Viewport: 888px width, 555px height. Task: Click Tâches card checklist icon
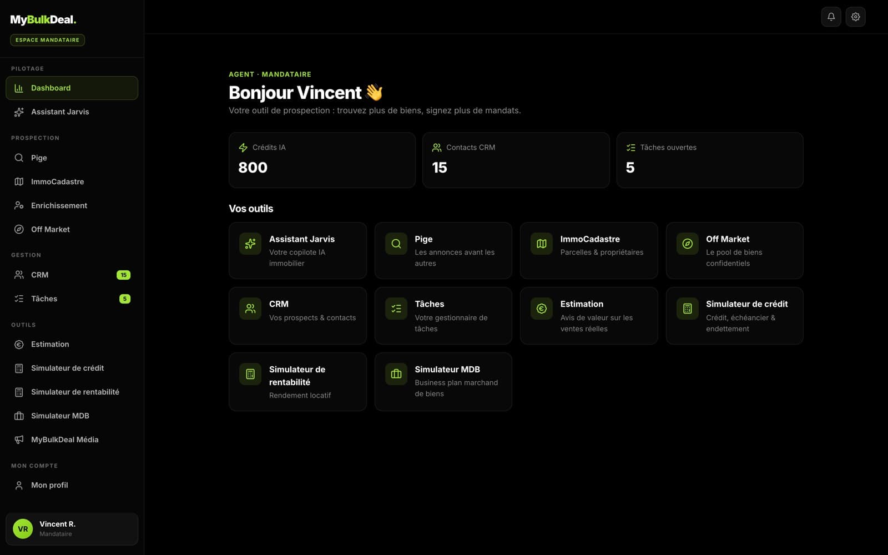(x=396, y=309)
